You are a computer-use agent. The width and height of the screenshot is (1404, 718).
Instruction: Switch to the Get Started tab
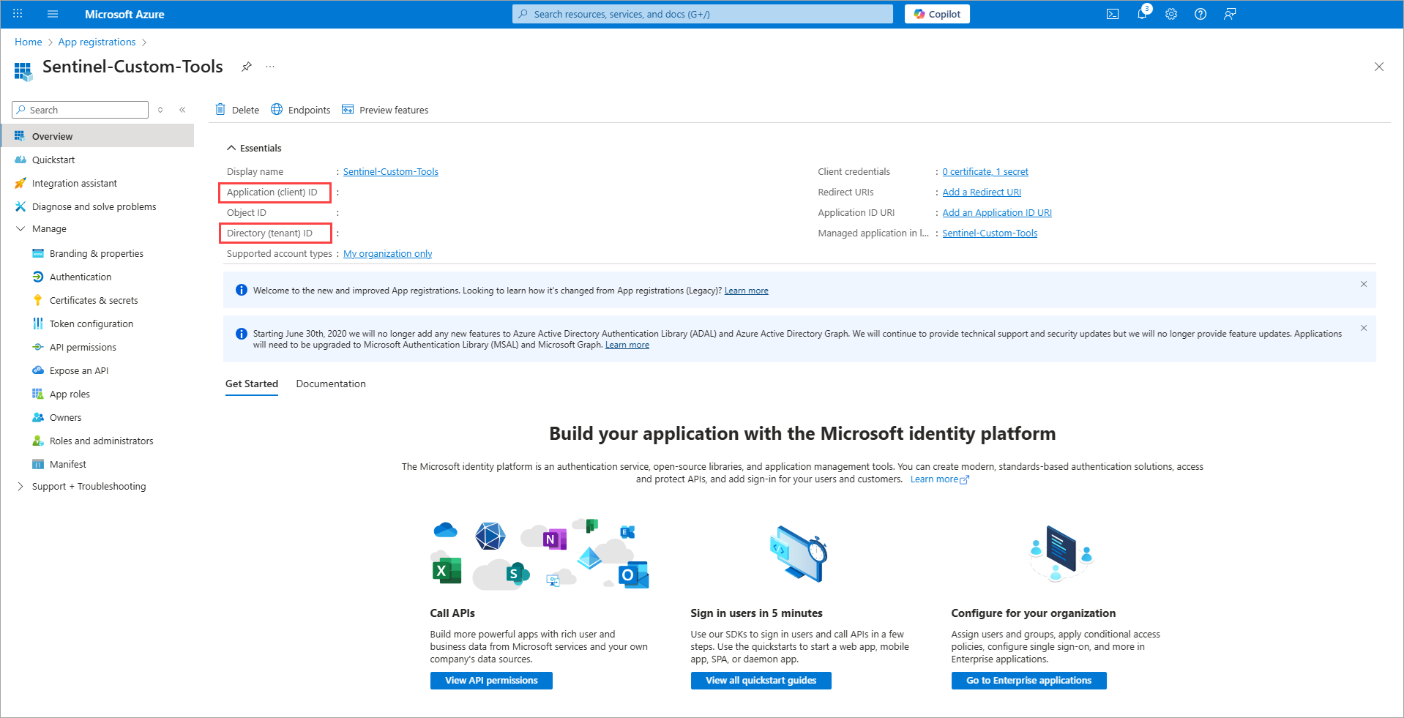[252, 384]
